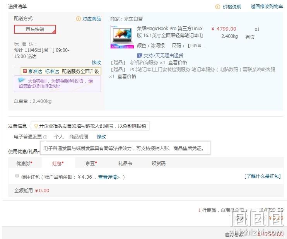This screenshot has width=287, height=239.
Task: Open the 价格说明 link
Action: pos(232,7)
